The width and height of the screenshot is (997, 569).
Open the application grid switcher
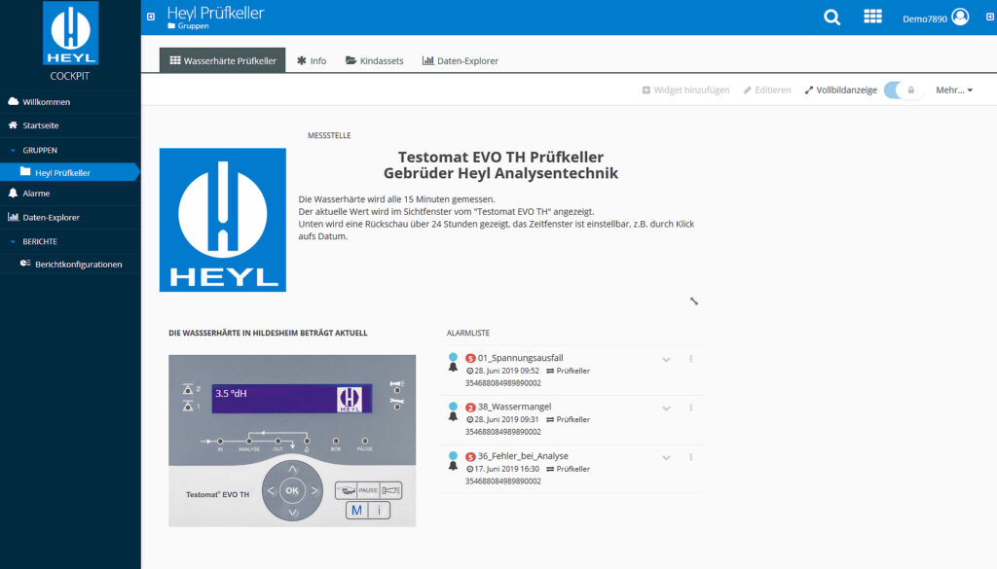coord(872,17)
